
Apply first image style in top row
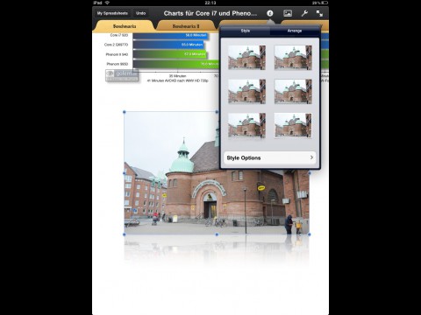click(246, 58)
